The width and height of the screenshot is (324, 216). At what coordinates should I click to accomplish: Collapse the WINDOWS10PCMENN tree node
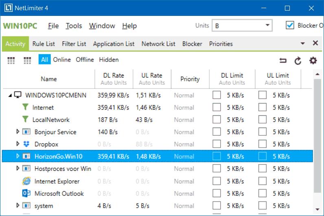coord(10,95)
